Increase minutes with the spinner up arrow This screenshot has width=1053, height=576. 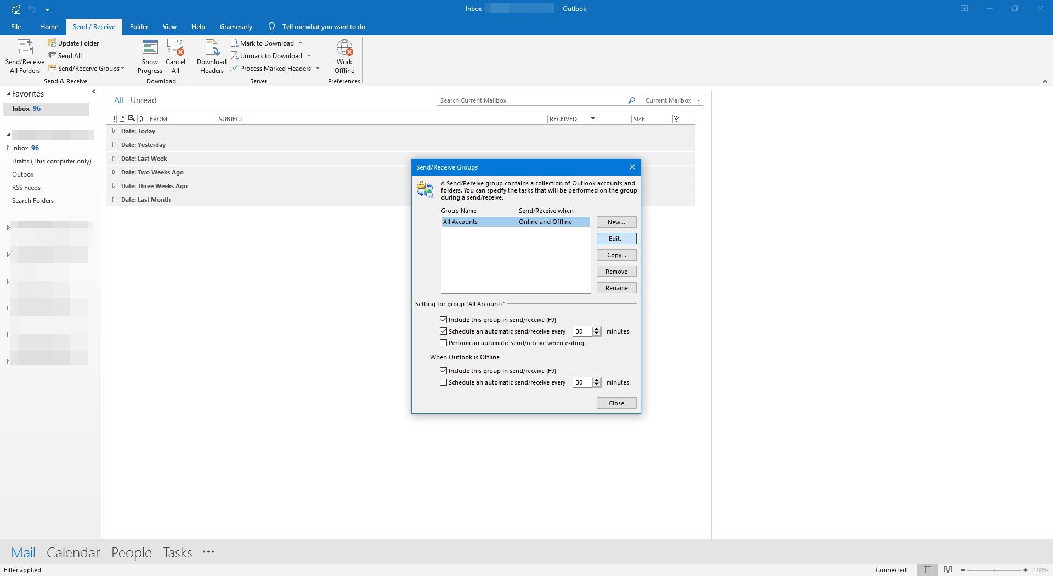(597, 329)
